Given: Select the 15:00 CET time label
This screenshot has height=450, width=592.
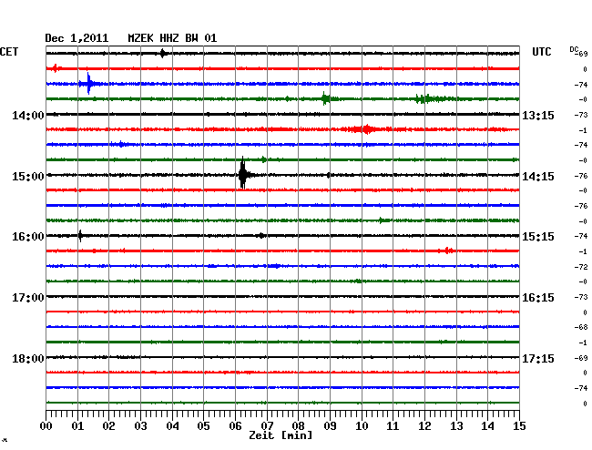Looking at the screenshot, I should 28,176.
